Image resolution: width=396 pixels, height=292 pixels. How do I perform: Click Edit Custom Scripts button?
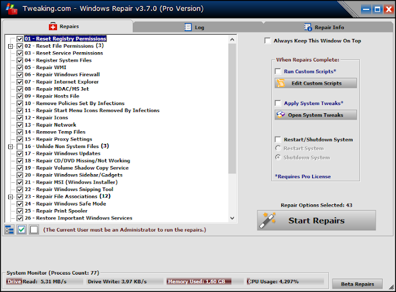316,83
